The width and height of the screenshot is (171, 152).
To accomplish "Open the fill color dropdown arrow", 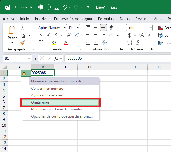I will coord(59,43).
